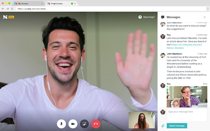Click the green recording indicator on the tab
The width and height of the screenshot is (210, 131).
click(72, 4)
